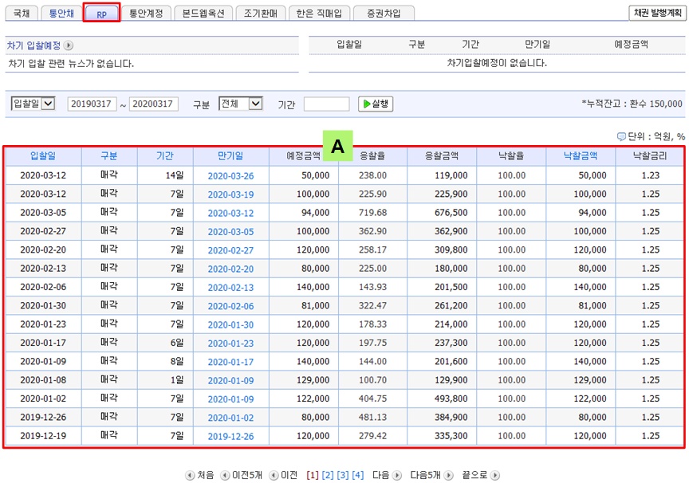Open maturity date link 2020-02-06
The width and height of the screenshot is (689, 483).
click(230, 306)
